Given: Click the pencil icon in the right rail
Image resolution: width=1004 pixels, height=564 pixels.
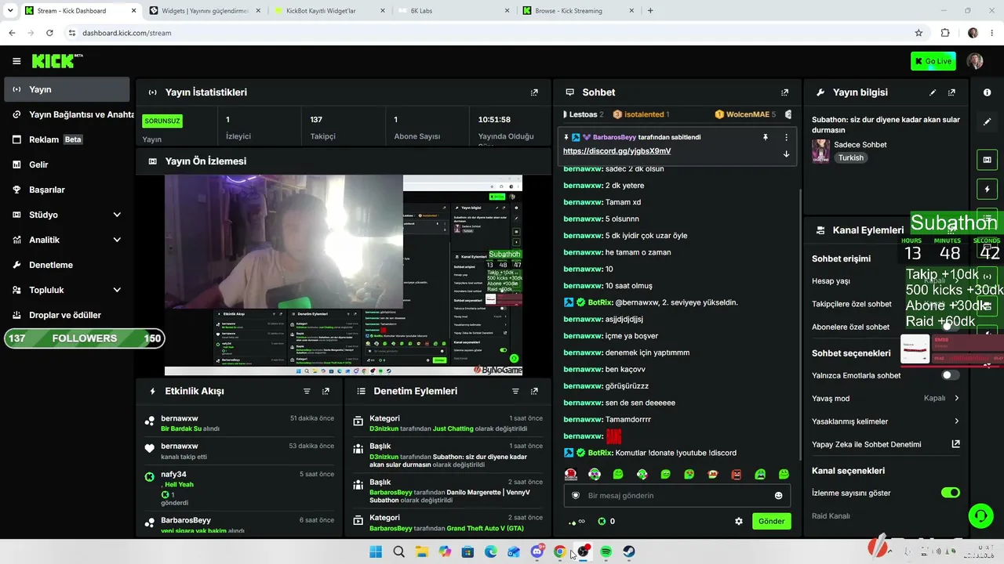Looking at the screenshot, I should pos(987,122).
